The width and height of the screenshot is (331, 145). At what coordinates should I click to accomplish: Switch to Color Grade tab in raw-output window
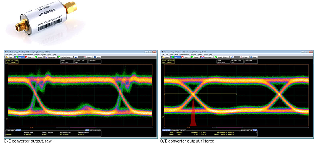(11, 130)
